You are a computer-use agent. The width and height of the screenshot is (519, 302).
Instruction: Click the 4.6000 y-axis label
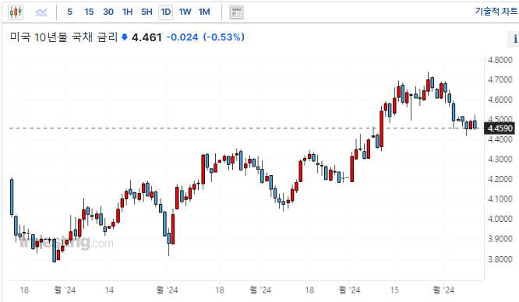(x=500, y=100)
